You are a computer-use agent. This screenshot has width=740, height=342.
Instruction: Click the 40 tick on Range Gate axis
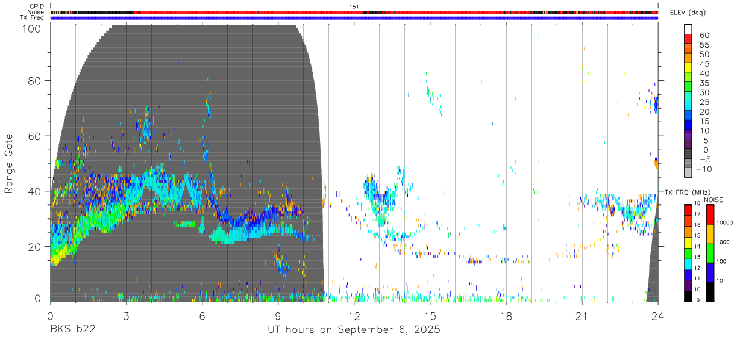click(x=36, y=191)
